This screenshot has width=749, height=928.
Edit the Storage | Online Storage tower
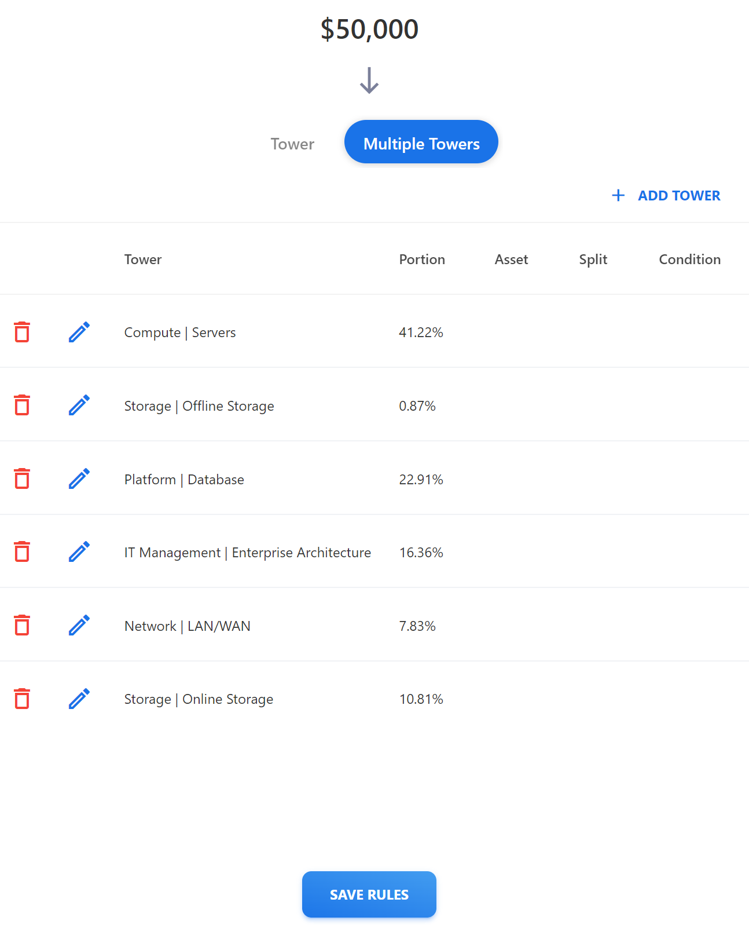click(x=79, y=699)
